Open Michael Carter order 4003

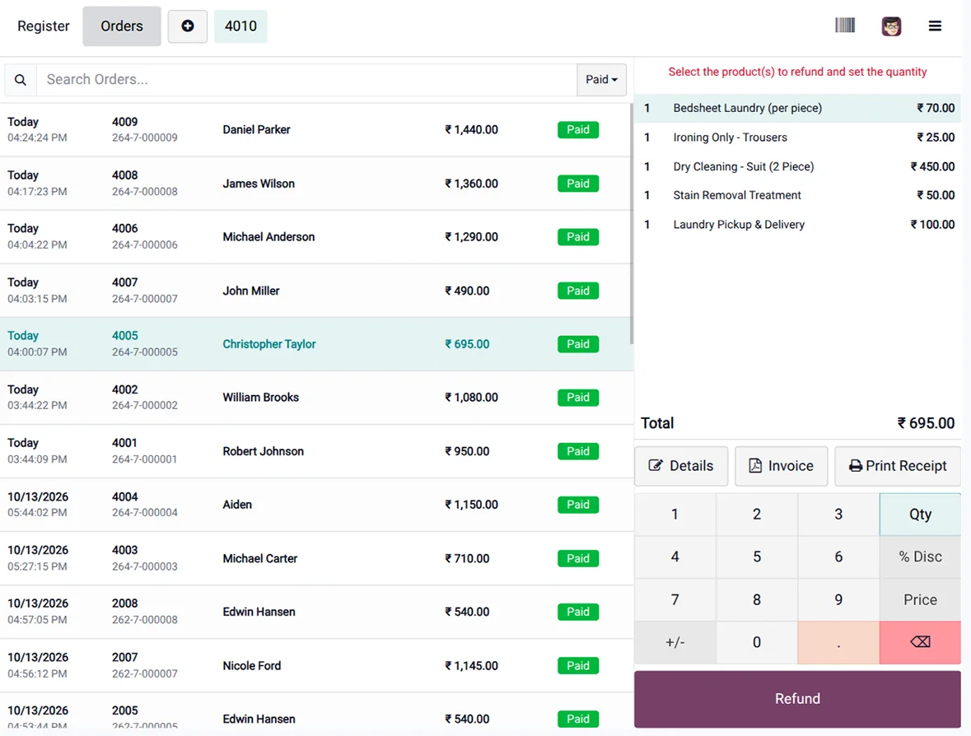pyautogui.click(x=315, y=558)
